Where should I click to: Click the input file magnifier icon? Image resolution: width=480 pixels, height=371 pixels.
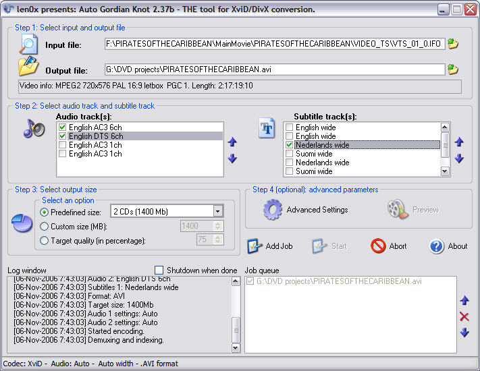(x=28, y=45)
